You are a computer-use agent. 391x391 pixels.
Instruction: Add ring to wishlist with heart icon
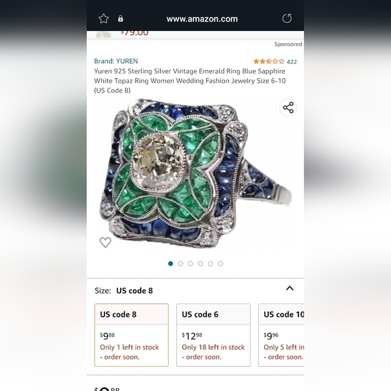pos(105,243)
